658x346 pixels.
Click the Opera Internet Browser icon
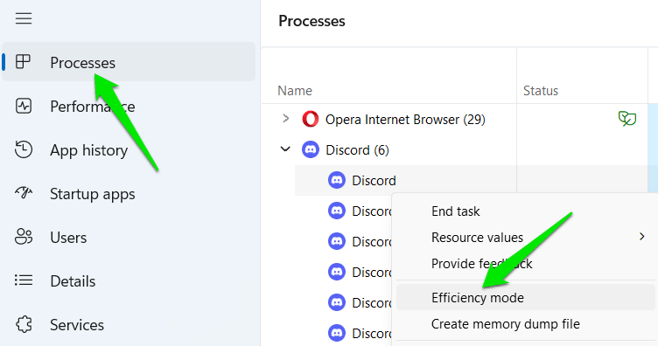click(x=310, y=120)
